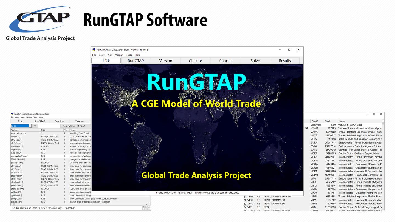The width and height of the screenshot is (395, 222).
Task: Open the Results tab
Action: [x=285, y=61]
